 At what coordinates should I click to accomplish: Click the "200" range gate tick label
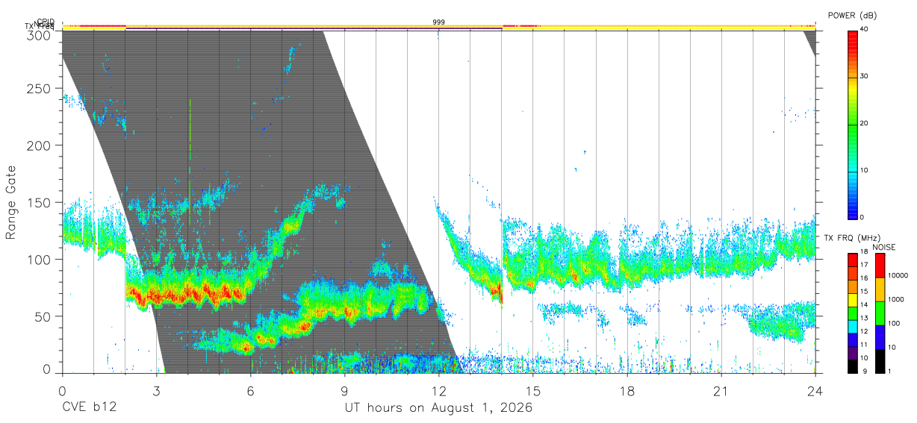point(40,145)
